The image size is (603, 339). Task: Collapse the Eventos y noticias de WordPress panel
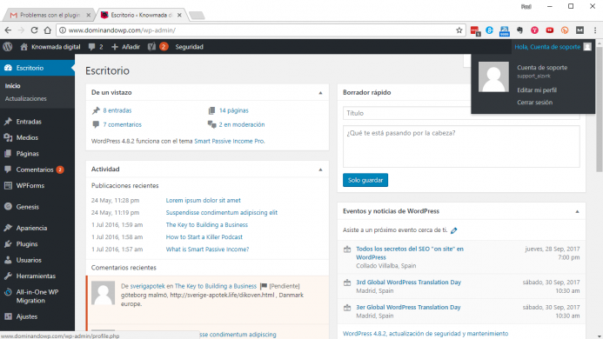(577, 211)
